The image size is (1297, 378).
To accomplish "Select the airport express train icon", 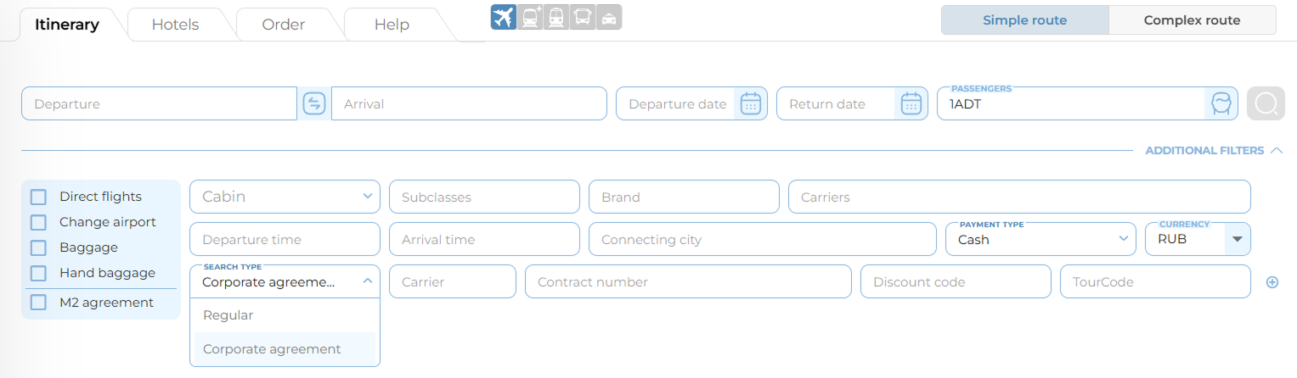I will pyautogui.click(x=530, y=17).
